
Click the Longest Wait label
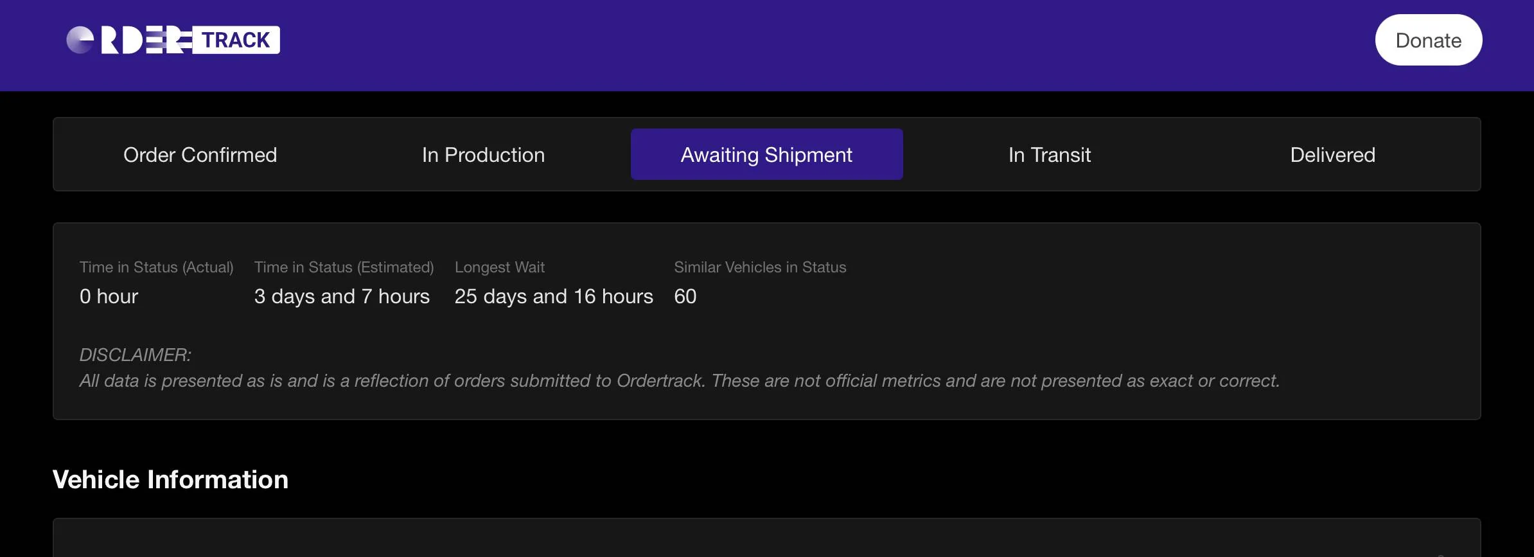(499, 267)
